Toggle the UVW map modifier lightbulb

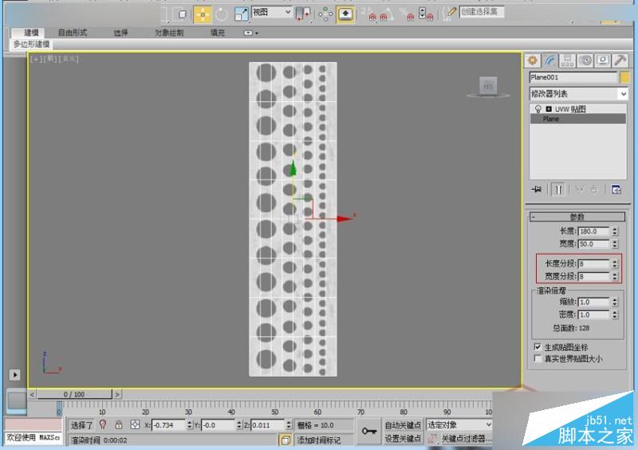538,109
